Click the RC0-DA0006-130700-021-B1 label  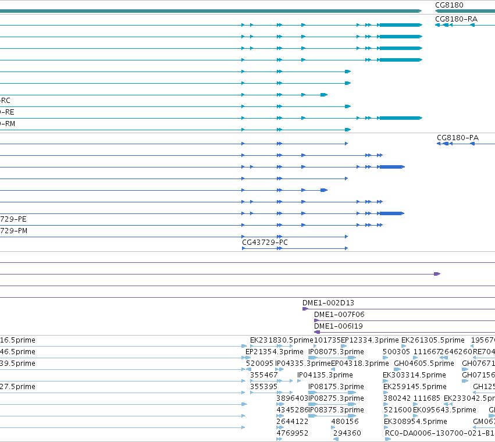point(440,433)
